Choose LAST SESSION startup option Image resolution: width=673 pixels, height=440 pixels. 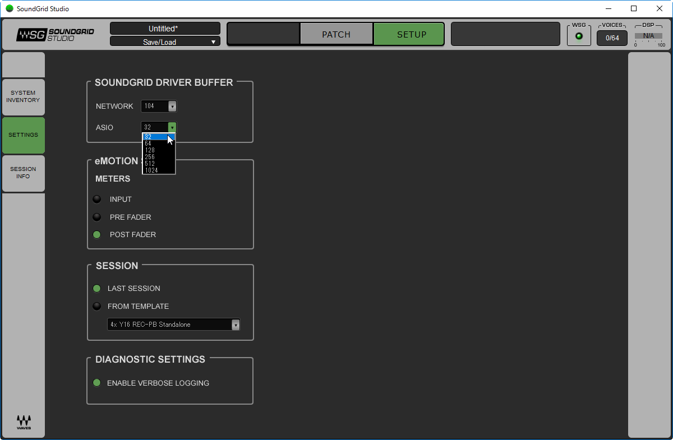click(97, 288)
